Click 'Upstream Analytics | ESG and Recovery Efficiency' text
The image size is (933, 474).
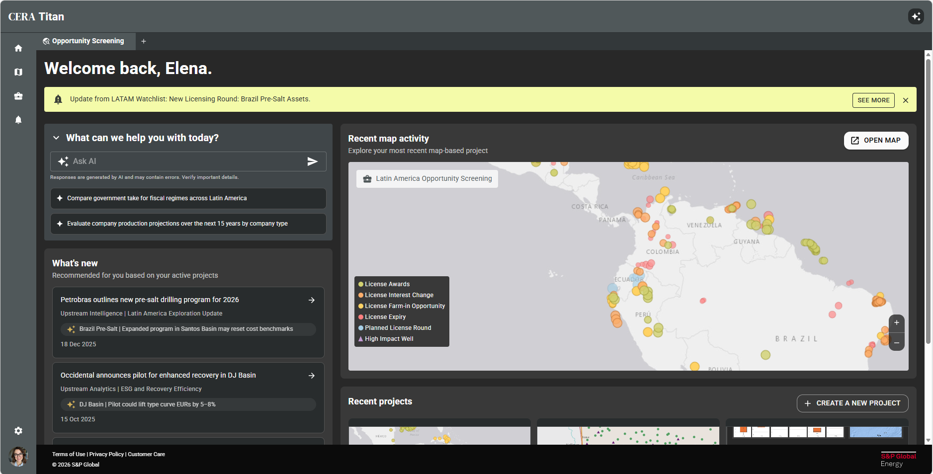(131, 389)
